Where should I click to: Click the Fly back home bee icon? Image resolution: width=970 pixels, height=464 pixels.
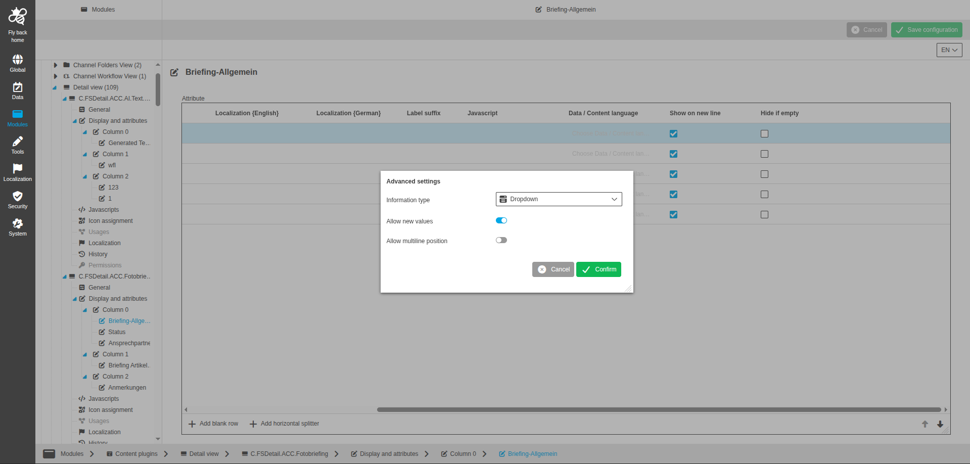(x=18, y=17)
